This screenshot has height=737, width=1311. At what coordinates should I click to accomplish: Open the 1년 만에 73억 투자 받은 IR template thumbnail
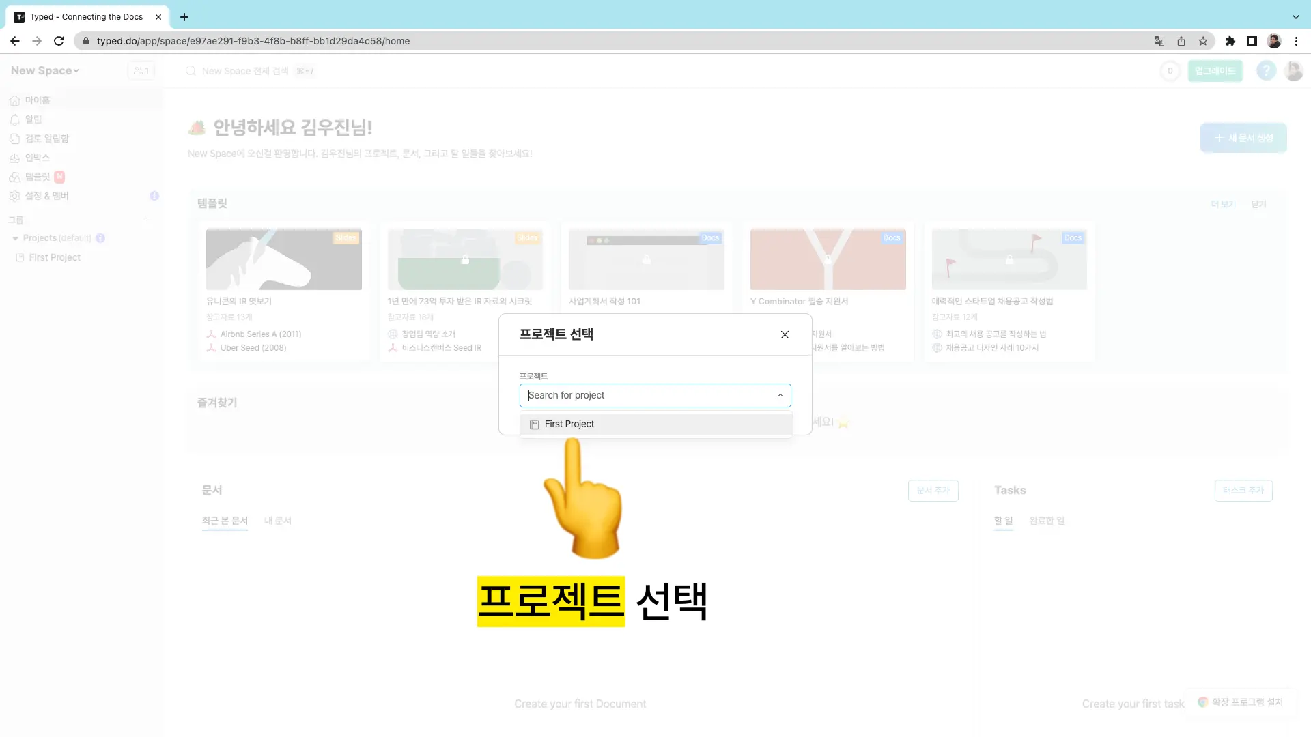tap(465, 259)
